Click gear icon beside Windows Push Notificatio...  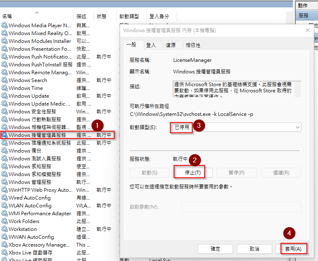click(4, 56)
